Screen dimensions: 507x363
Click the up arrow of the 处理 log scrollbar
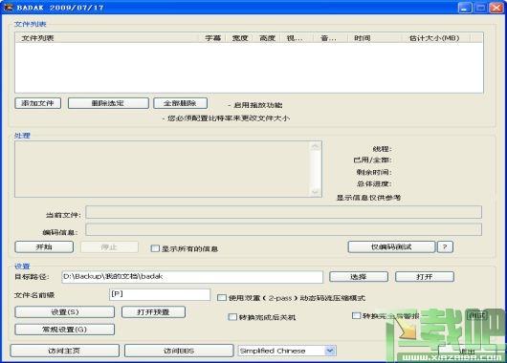[x=315, y=147]
